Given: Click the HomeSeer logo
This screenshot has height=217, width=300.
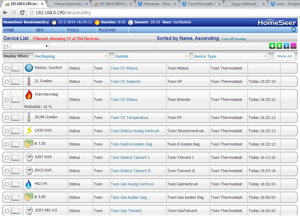Looking at the screenshot, I should pos(277,23).
